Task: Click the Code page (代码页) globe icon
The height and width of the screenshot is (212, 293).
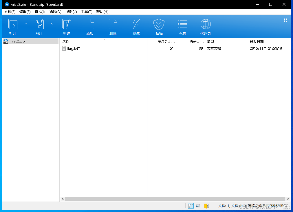Action: pos(206,24)
